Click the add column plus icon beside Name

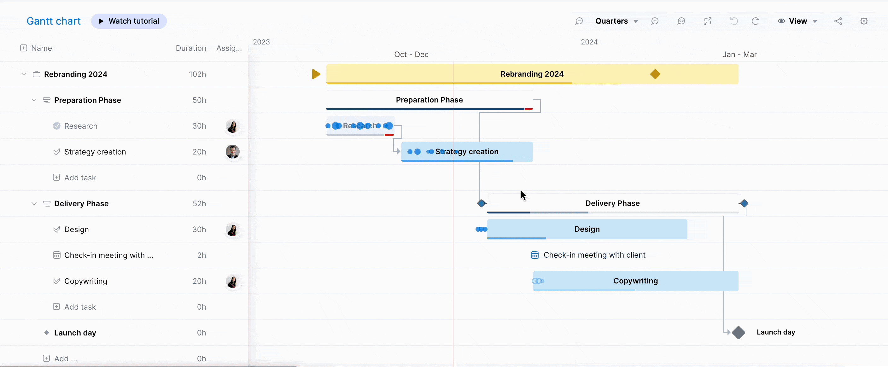point(23,48)
